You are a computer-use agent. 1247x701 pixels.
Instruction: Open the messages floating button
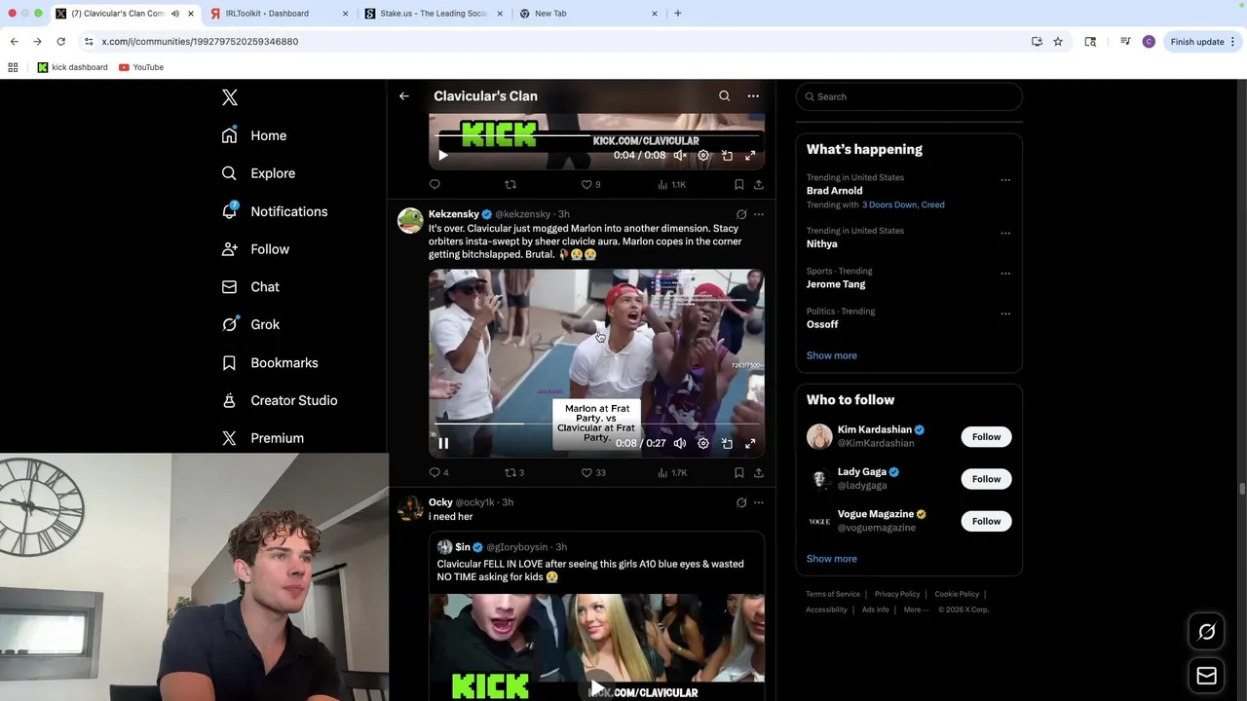[1206, 676]
